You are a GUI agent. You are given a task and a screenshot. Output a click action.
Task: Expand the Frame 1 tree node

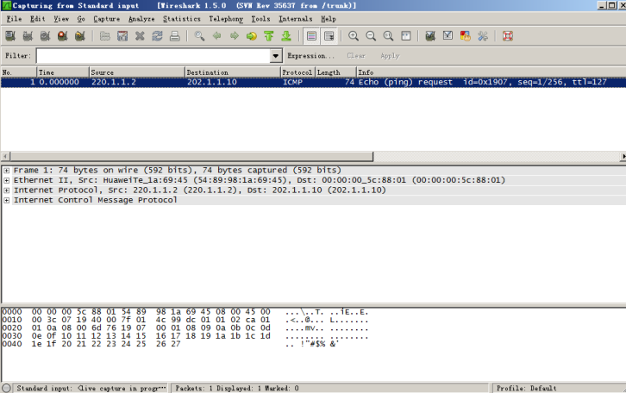7,171
